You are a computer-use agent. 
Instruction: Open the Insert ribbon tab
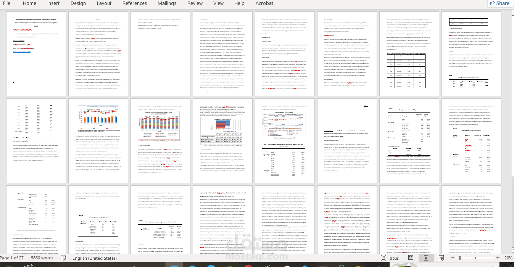point(53,3)
